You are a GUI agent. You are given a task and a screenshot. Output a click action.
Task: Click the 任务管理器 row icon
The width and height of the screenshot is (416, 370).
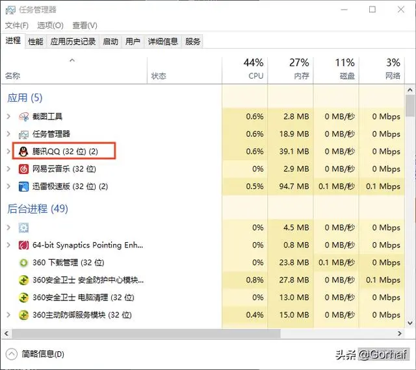(23, 134)
